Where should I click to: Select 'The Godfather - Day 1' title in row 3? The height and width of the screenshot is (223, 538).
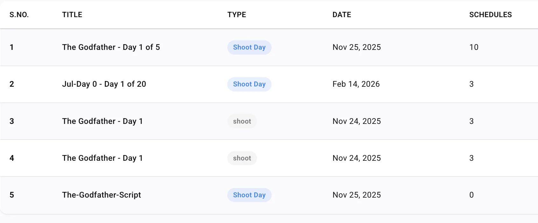point(103,121)
